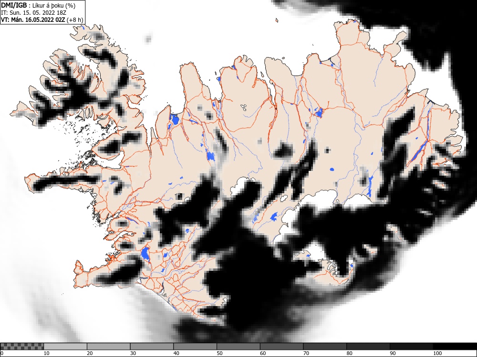Viewport: 477px width, 357px height.
Task: Pick the 80–90% near-black legend segment
Action: [x=368, y=347]
